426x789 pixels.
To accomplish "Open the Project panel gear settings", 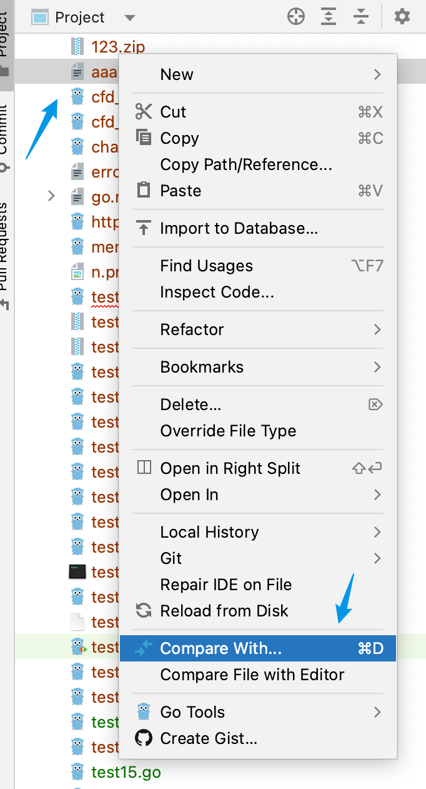I will click(x=402, y=17).
